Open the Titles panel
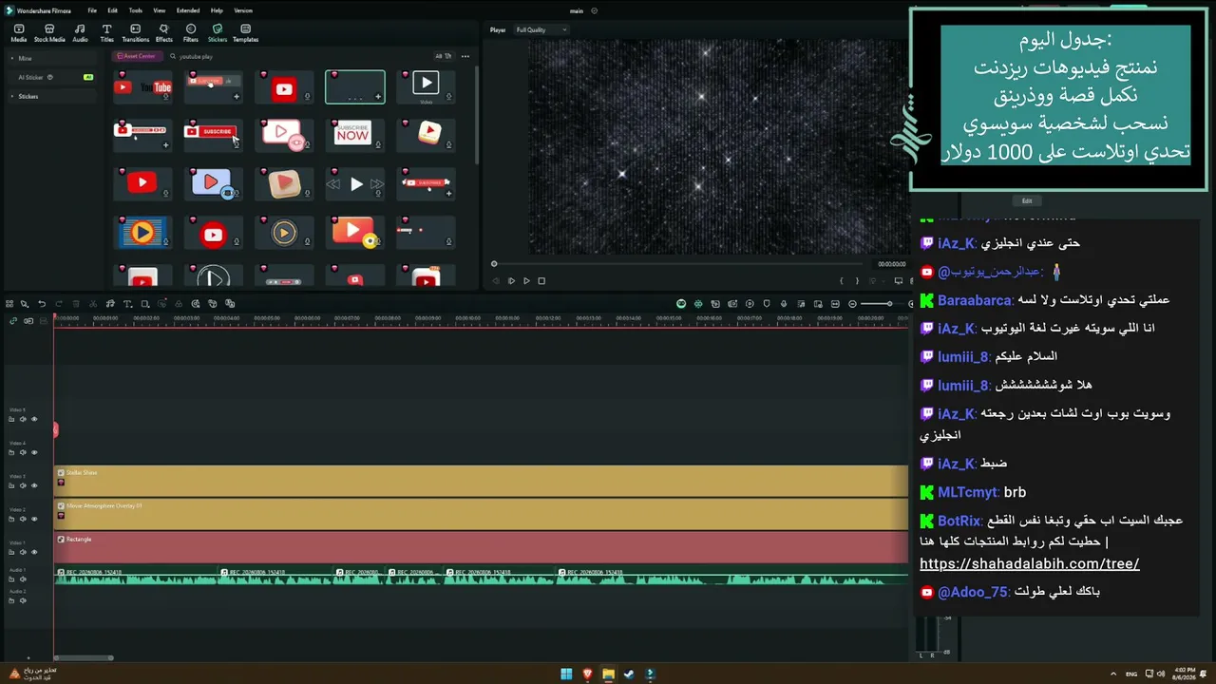This screenshot has width=1216, height=684. (x=106, y=33)
